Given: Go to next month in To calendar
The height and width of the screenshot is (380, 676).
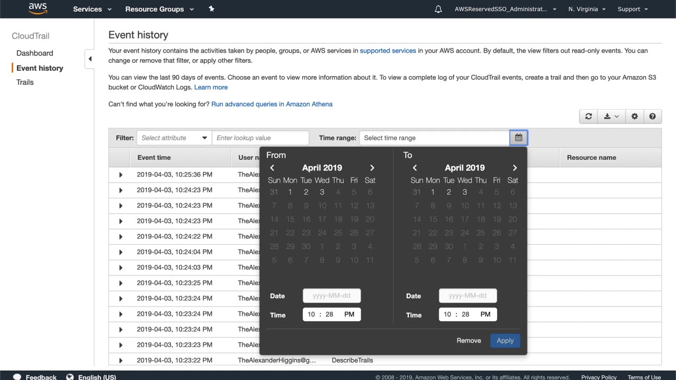Looking at the screenshot, I should tap(515, 168).
